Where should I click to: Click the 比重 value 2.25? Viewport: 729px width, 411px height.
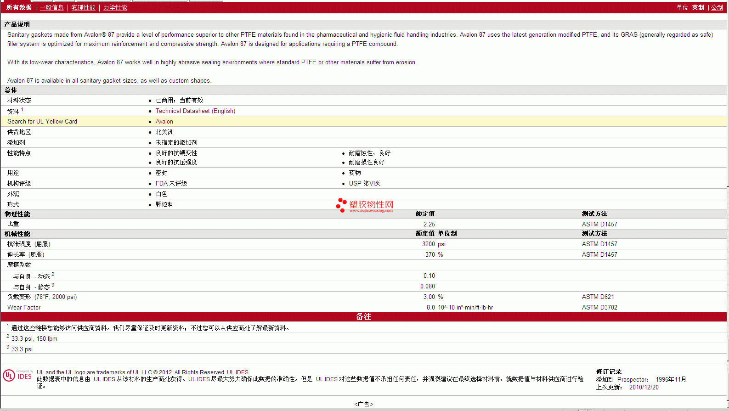[429, 224]
